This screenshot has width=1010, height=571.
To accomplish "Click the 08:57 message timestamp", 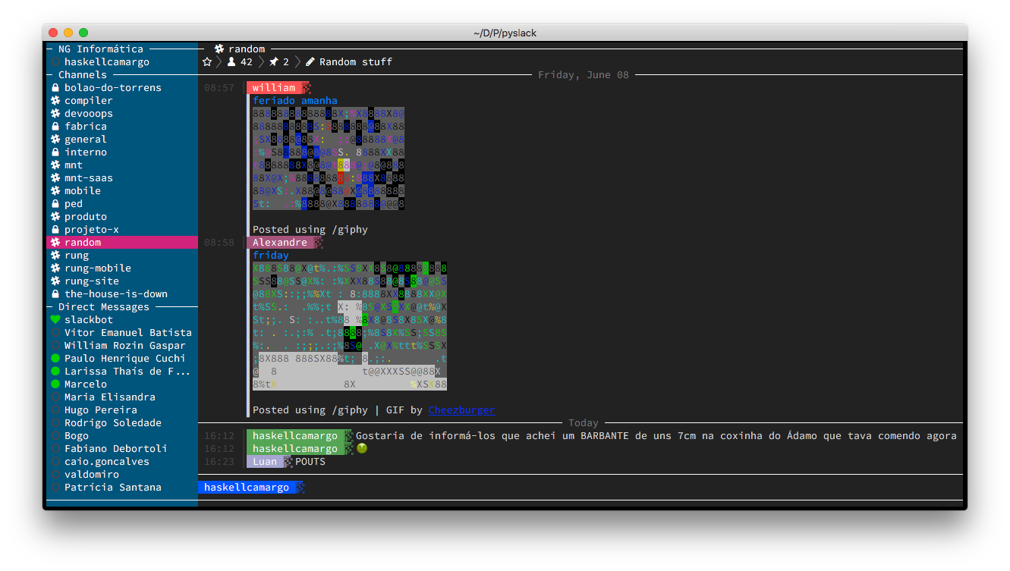I will (x=219, y=88).
